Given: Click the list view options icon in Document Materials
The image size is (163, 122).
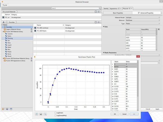Looking at the screenshot, I should (99, 12).
